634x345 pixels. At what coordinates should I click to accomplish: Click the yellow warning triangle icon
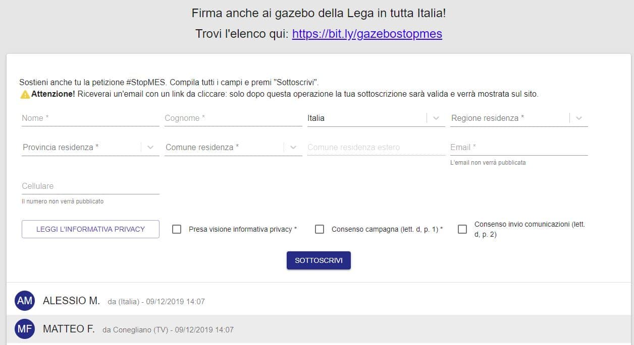coord(25,94)
